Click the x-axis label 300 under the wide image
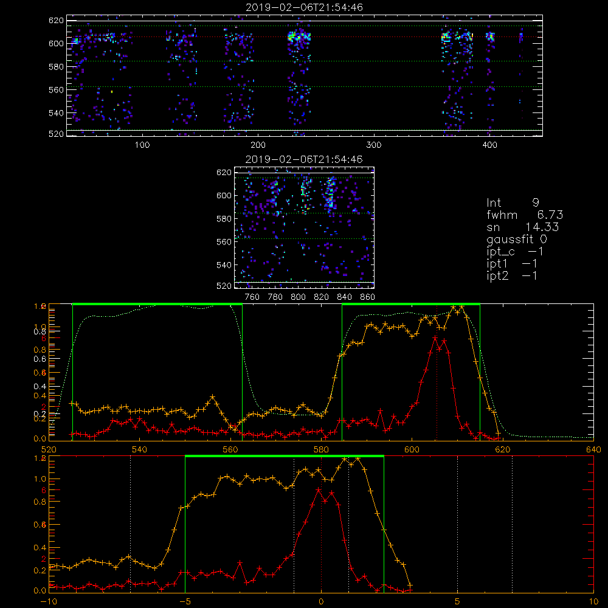This screenshot has width=608, height=608. pos(374,145)
